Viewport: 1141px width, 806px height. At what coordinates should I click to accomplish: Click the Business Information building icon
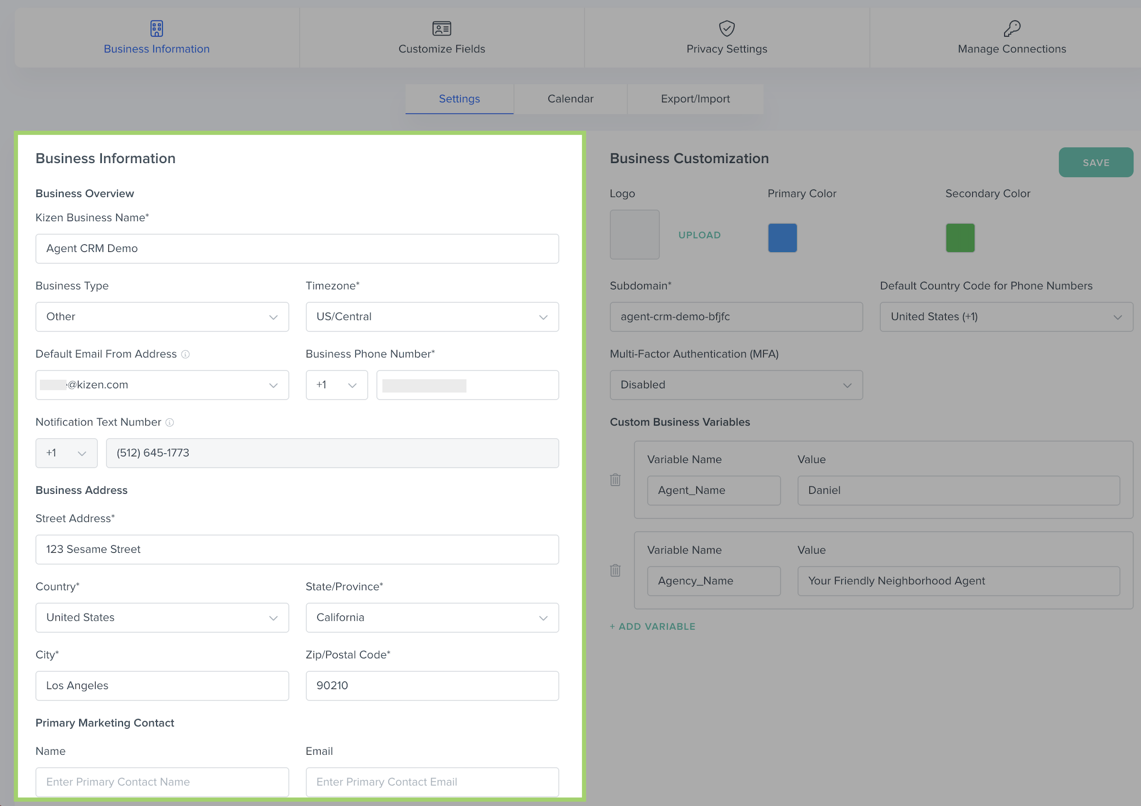(x=157, y=29)
